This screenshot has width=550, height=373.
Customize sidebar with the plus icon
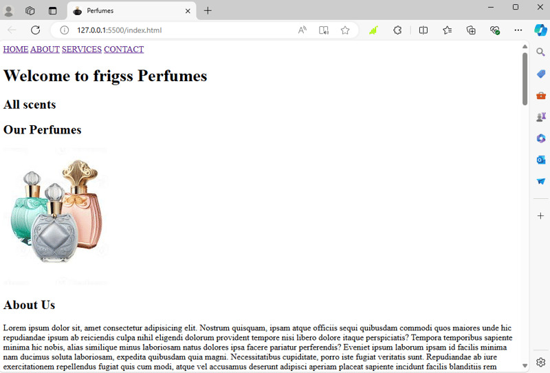[540, 215]
